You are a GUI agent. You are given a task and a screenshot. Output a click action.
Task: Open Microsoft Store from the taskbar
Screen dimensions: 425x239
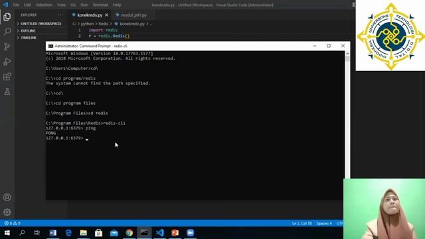[x=99, y=233]
